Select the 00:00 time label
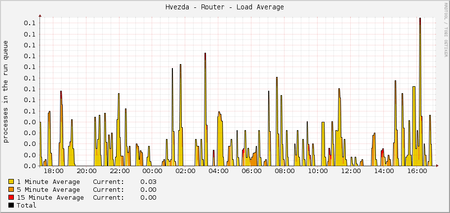This screenshot has height=213, width=450. pyautogui.click(x=153, y=172)
